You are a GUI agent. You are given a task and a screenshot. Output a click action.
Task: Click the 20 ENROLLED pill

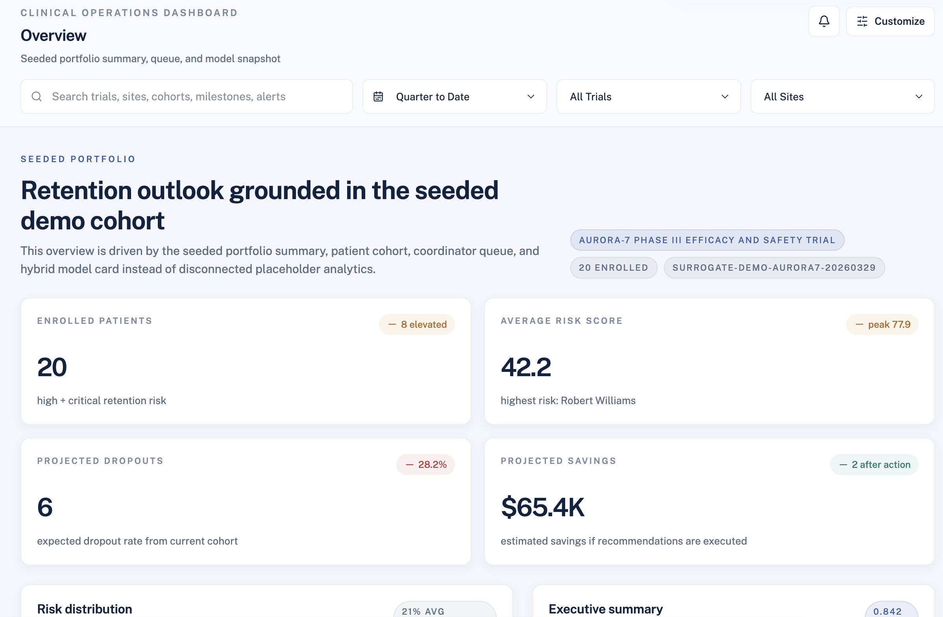point(613,268)
